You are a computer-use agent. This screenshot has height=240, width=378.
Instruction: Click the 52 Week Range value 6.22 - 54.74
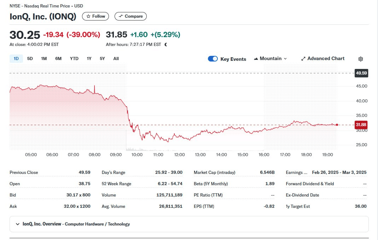170,183
